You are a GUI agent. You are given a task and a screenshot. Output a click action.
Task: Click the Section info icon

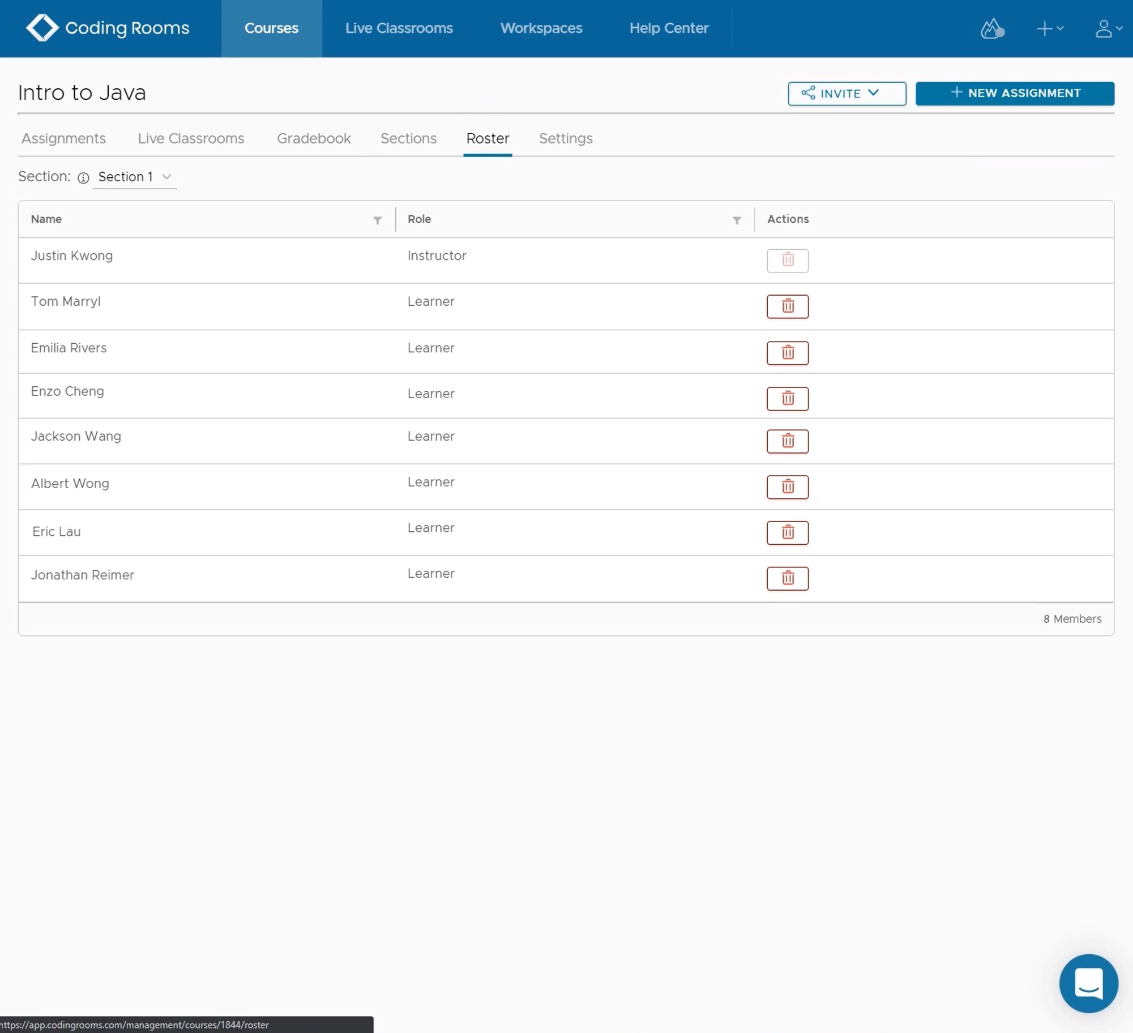point(83,178)
